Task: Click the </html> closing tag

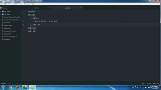Action: click(x=32, y=31)
